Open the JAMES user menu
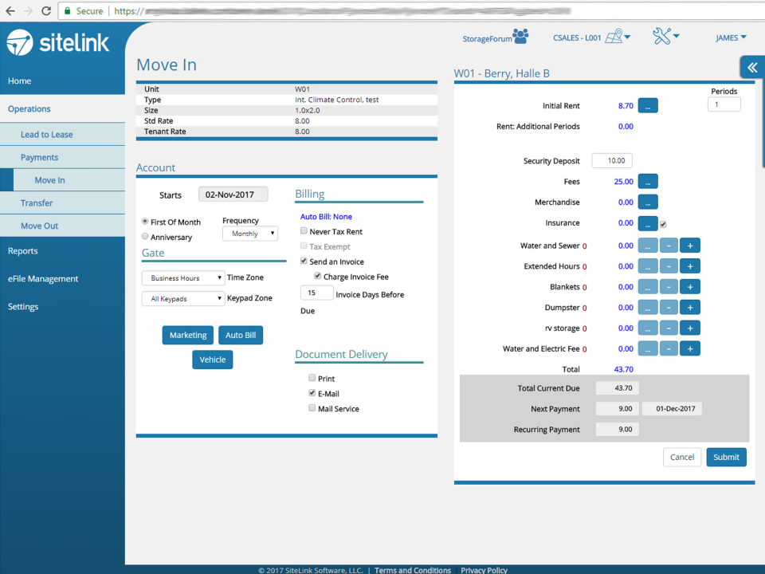 (730, 37)
